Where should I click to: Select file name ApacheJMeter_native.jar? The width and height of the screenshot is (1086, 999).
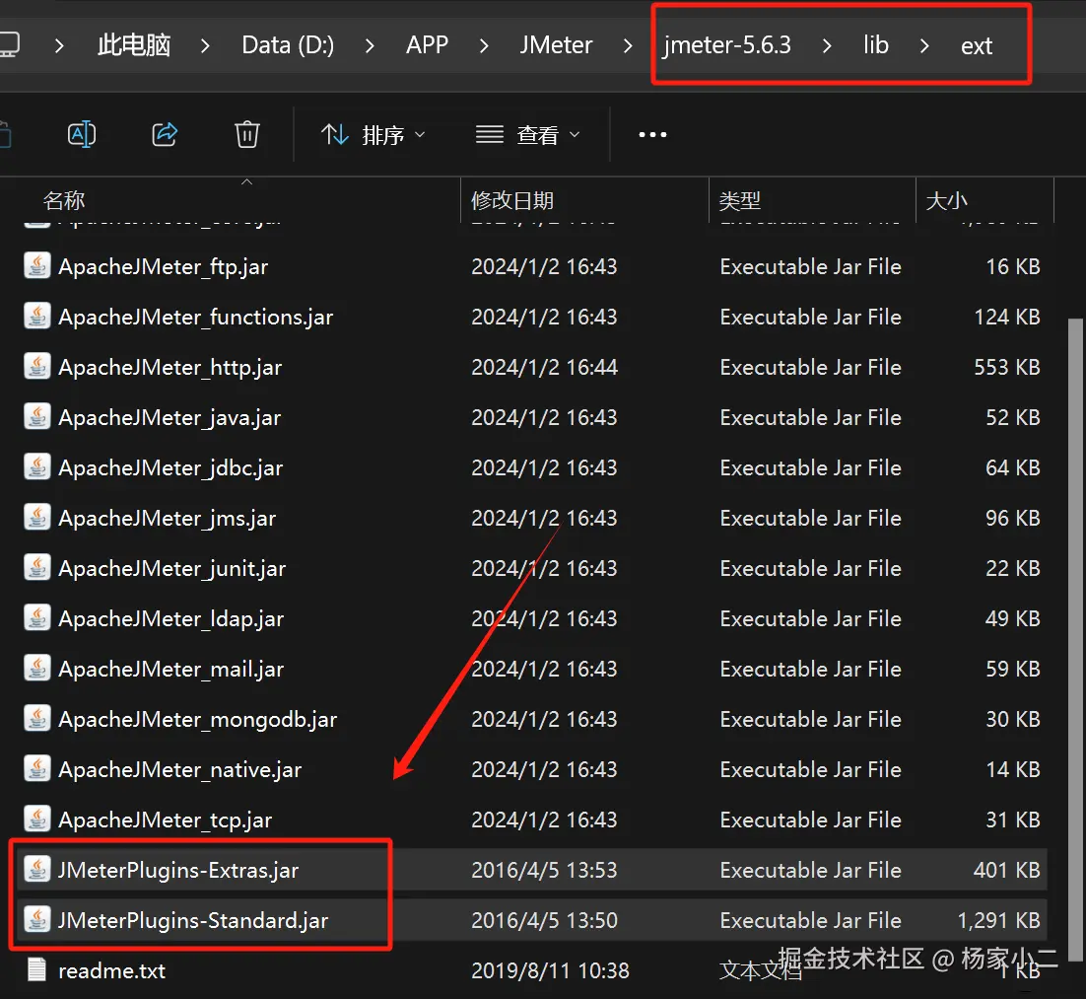(180, 769)
